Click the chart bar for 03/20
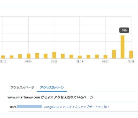138x118 pixels. click(x=88, y=57)
